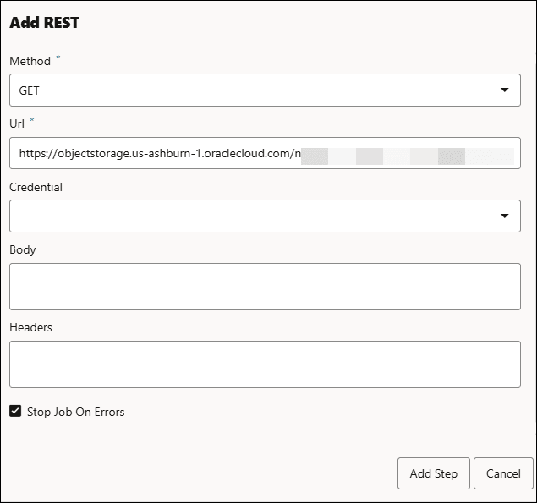The image size is (537, 503).
Task: Uncheck the Stop Job On Errors checkbox
Action: (15, 412)
